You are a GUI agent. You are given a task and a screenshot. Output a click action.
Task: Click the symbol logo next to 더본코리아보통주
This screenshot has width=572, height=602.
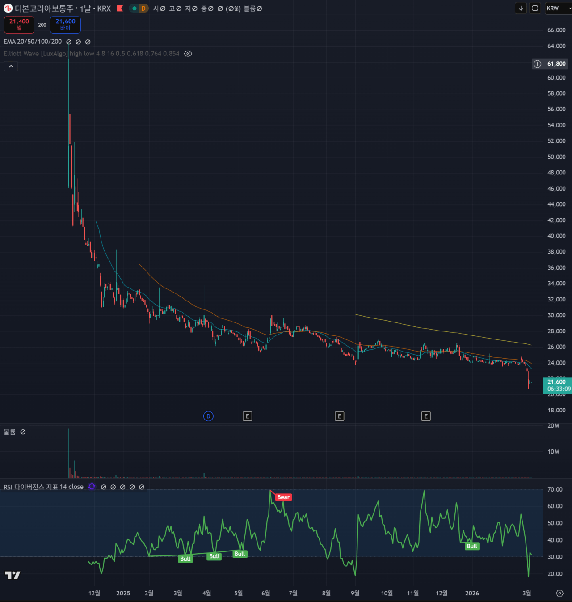point(8,8)
